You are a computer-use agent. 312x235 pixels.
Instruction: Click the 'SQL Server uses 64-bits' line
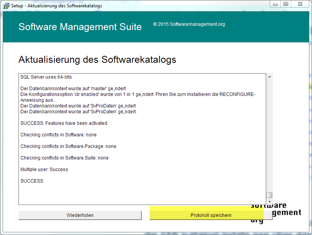click(x=46, y=77)
